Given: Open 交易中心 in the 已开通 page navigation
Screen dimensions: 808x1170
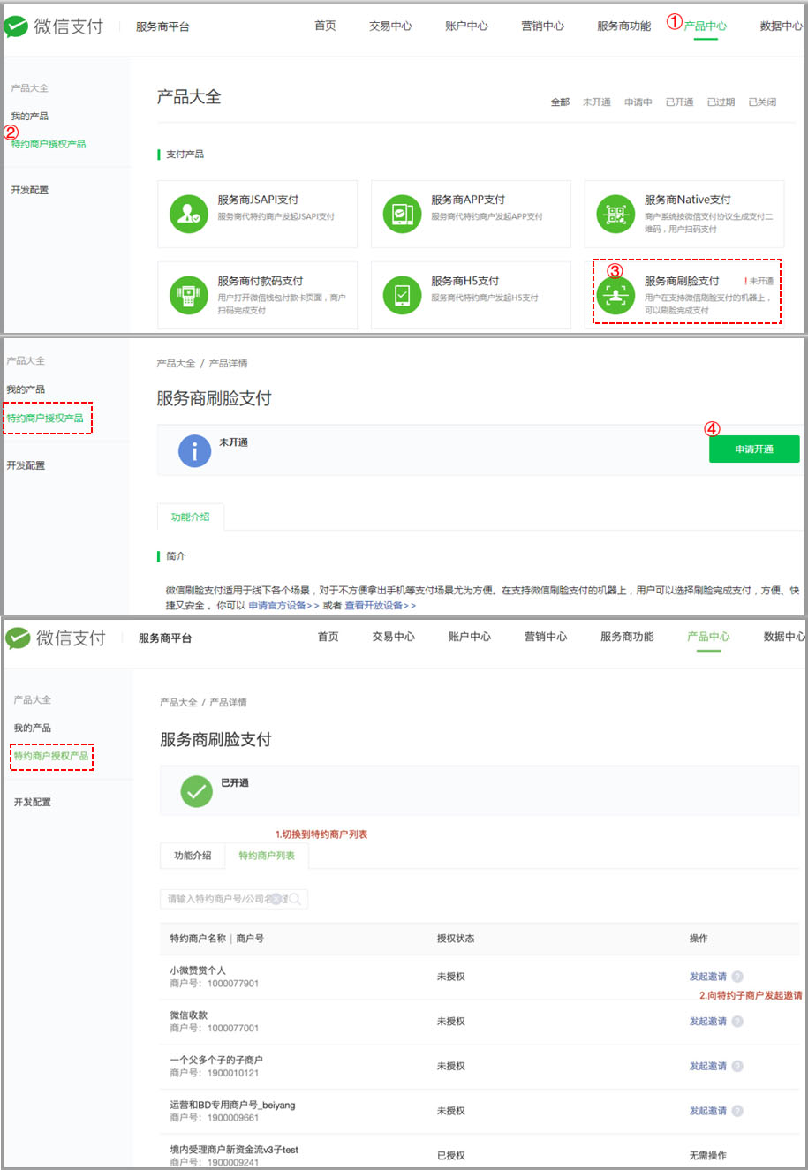Looking at the screenshot, I should coord(393,637).
